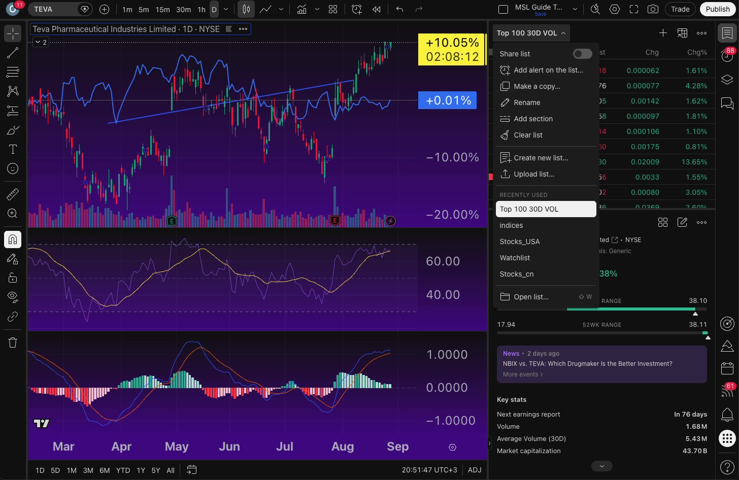Image resolution: width=739 pixels, height=480 pixels.
Task: Select Clear list menu entry
Action: 546,135
